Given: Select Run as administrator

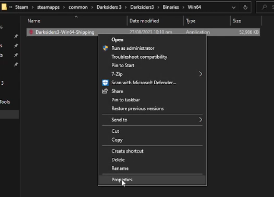Looking at the screenshot, I should (152, 48).
